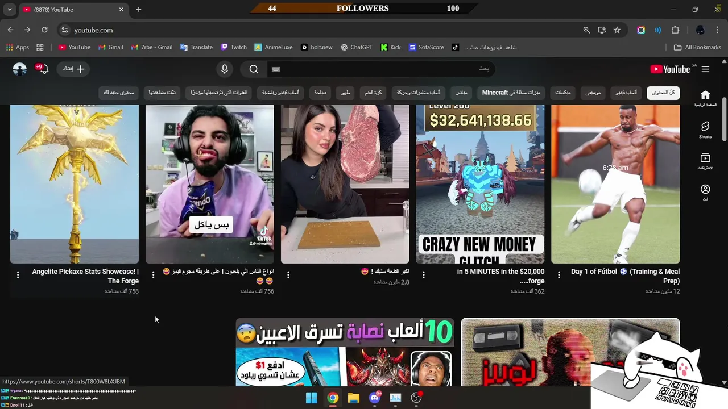Click the Create (إنشاء) button
728x409 pixels.
click(x=73, y=69)
